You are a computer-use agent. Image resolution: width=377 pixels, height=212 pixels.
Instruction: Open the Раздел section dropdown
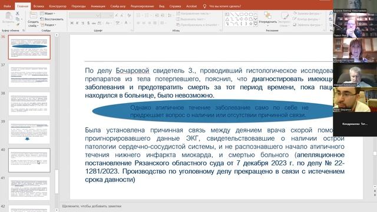[48, 25]
